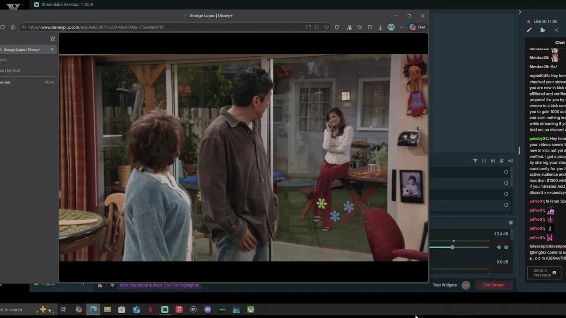Open the browser history clock icon

click(370, 27)
